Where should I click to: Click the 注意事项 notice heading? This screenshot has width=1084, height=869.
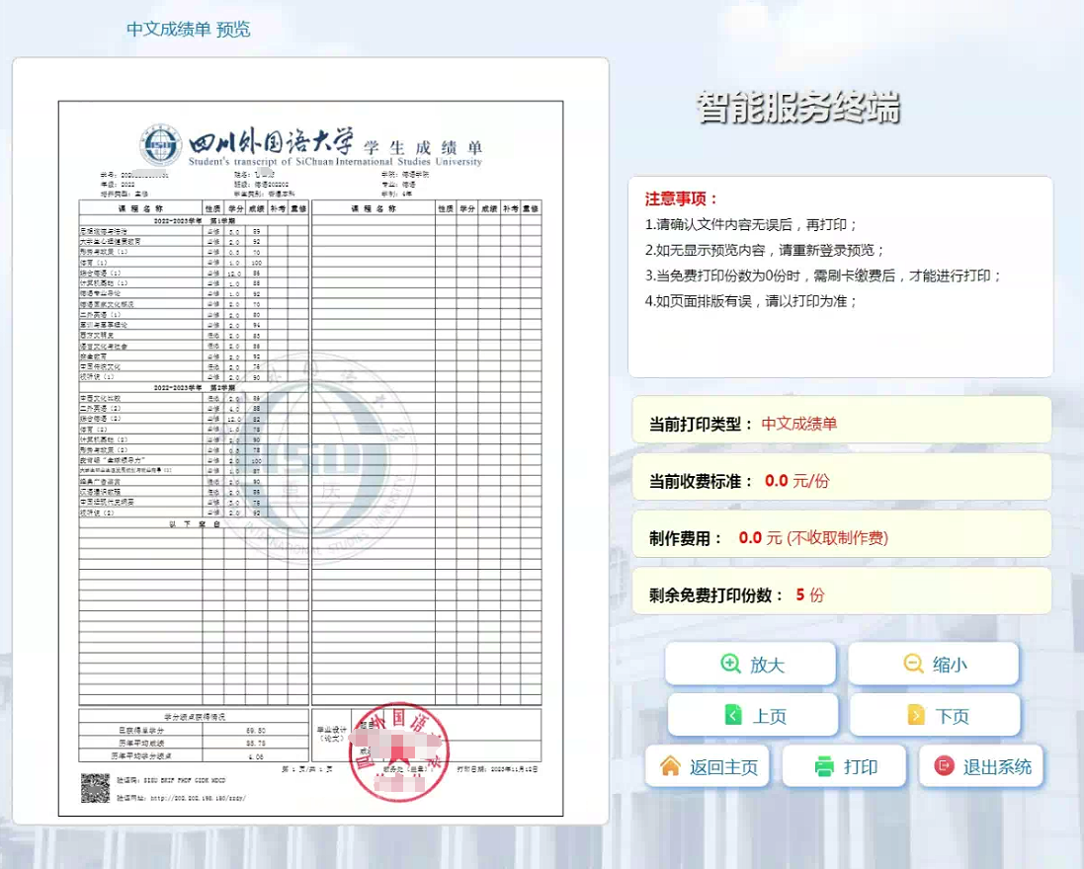point(682,199)
